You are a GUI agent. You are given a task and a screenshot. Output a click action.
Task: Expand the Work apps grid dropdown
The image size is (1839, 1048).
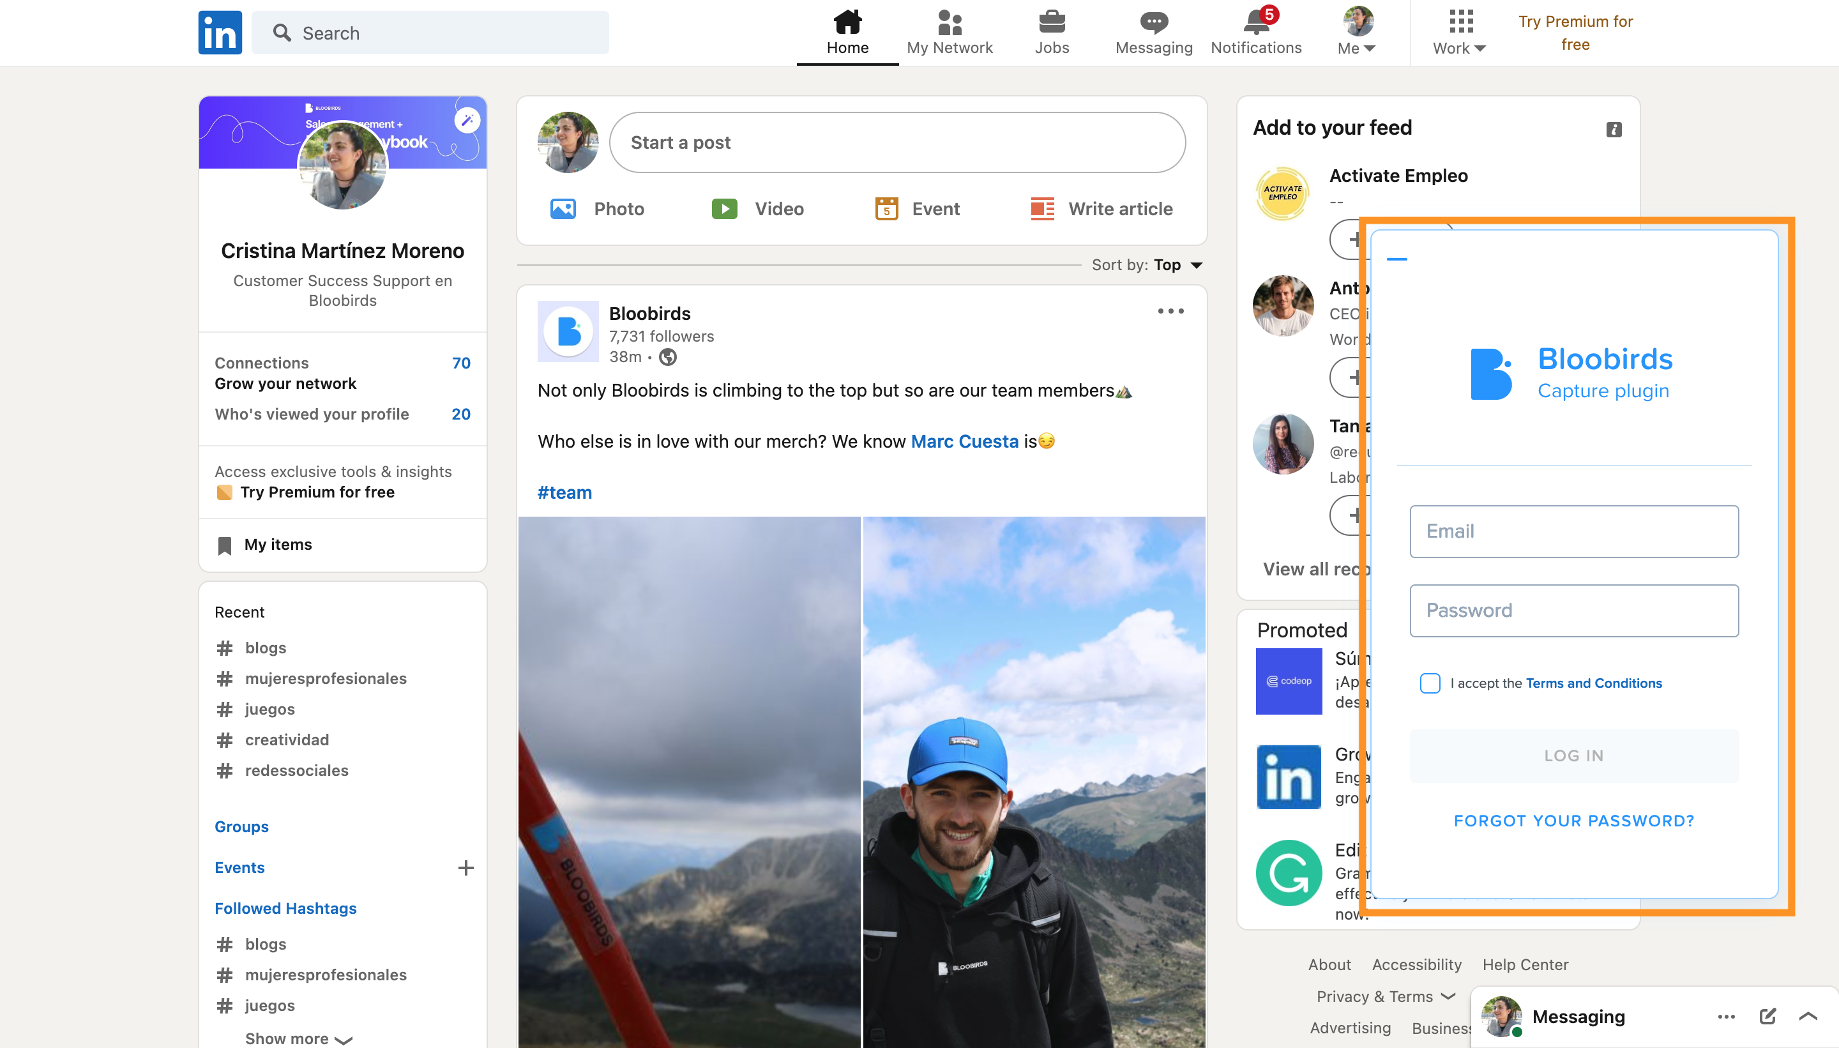(1459, 33)
